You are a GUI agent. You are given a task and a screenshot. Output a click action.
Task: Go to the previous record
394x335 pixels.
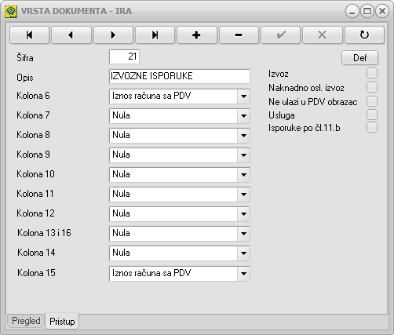71,35
